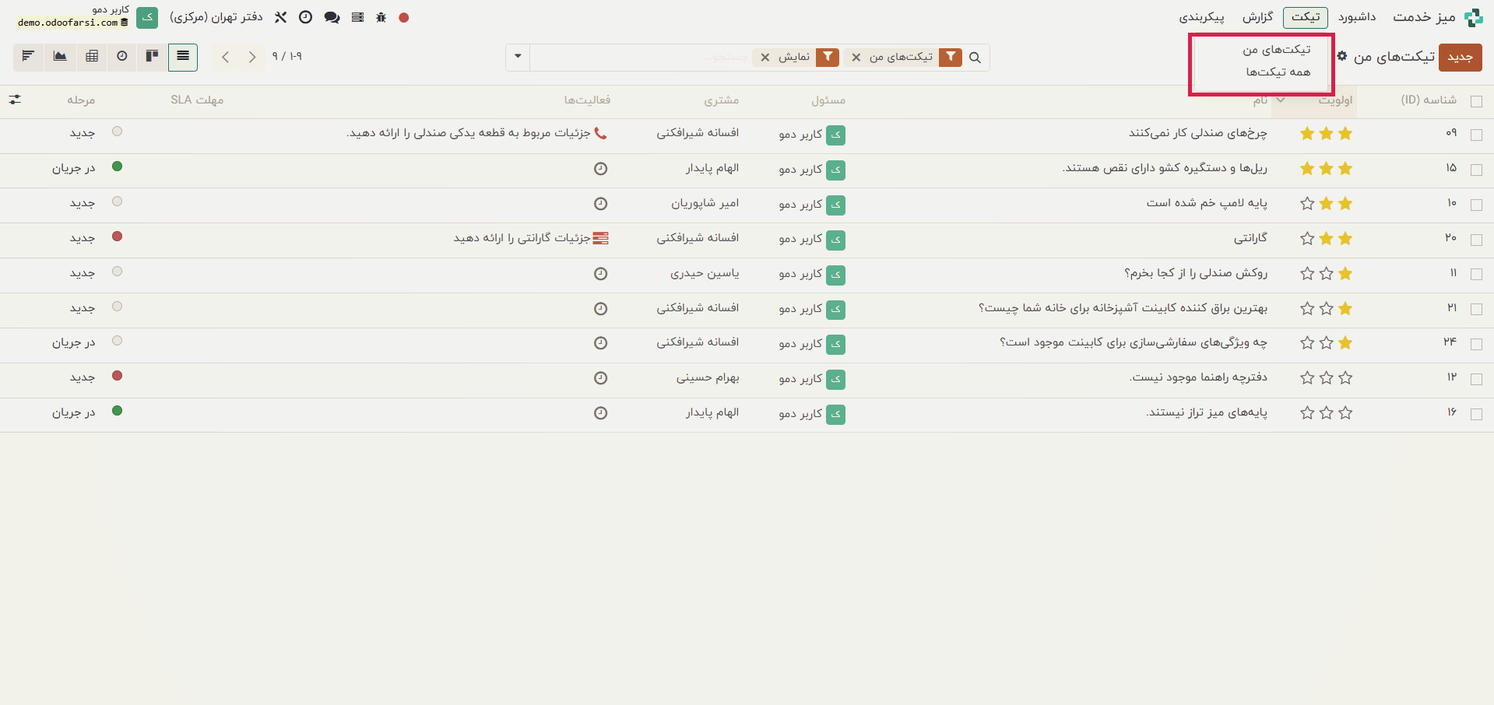Select the list view icon
The image size is (1494, 705).
tap(183, 57)
